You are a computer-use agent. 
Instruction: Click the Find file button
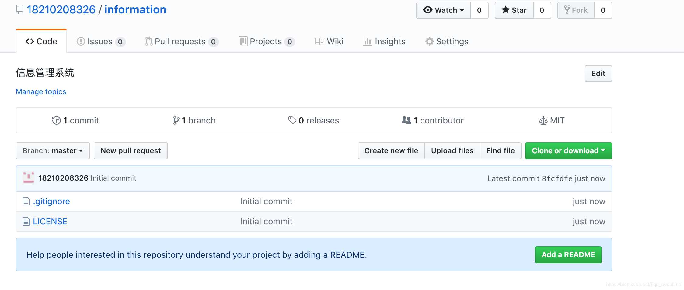point(501,151)
